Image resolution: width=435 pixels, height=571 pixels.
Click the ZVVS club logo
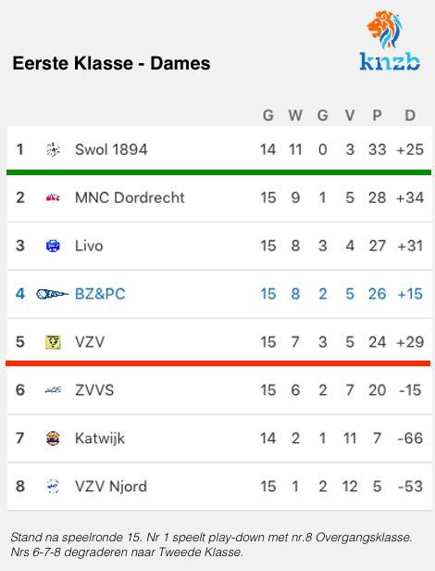coord(53,390)
